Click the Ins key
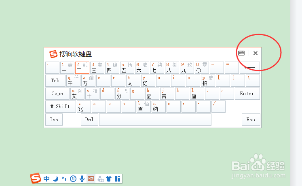The height and width of the screenshot is (186, 302). [x=54, y=120]
